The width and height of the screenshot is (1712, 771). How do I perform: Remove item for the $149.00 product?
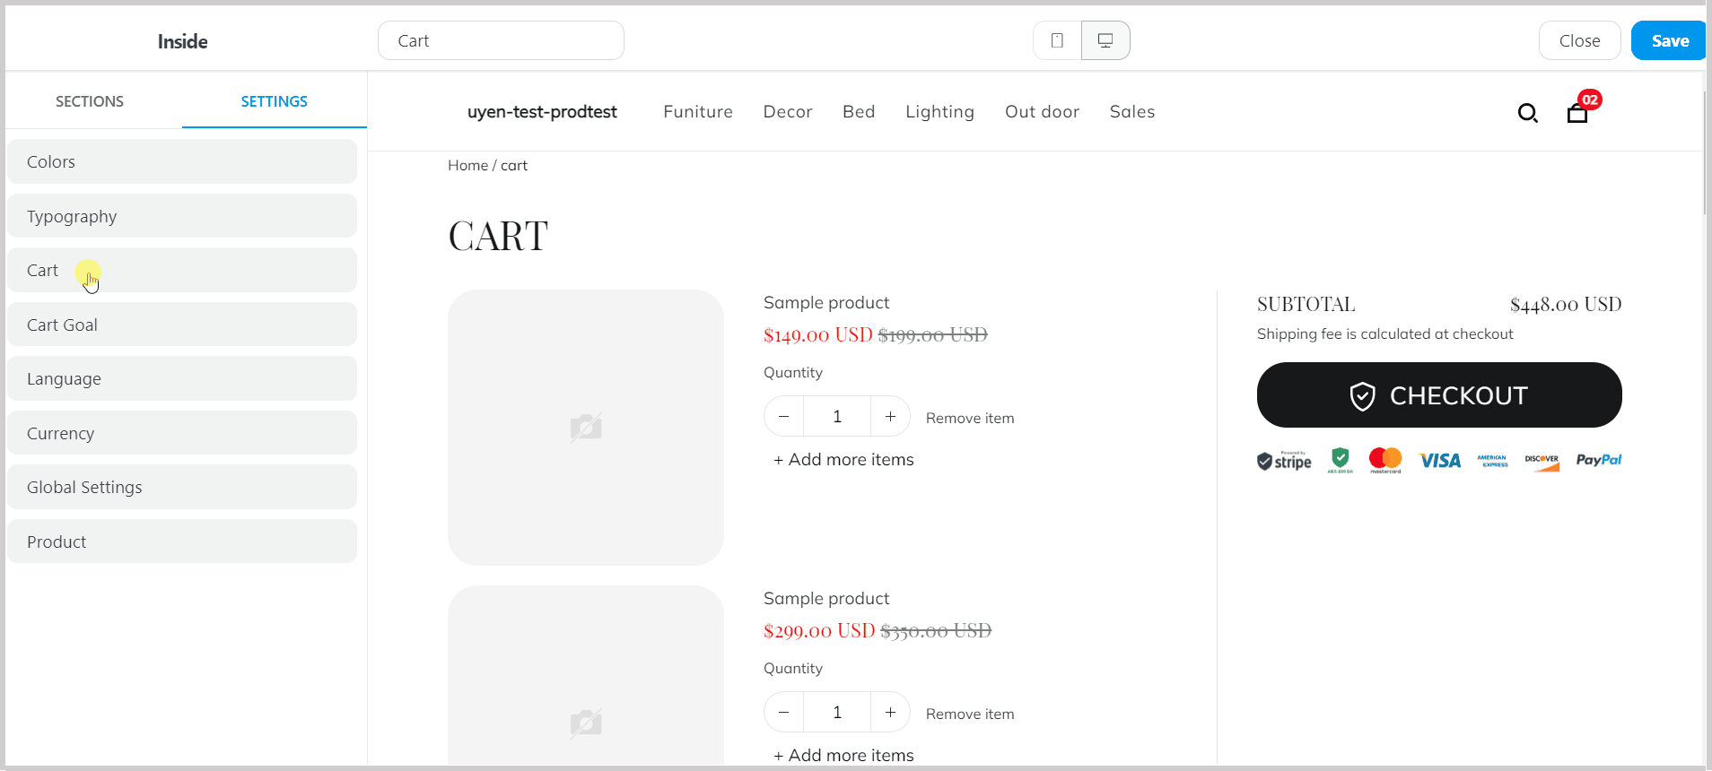tap(970, 419)
